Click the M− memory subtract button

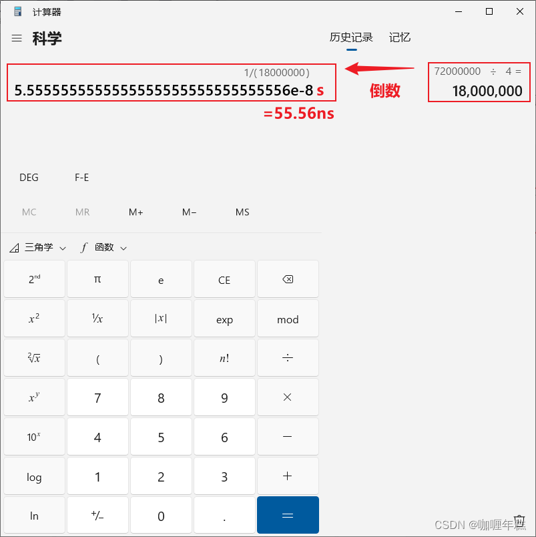(x=190, y=212)
